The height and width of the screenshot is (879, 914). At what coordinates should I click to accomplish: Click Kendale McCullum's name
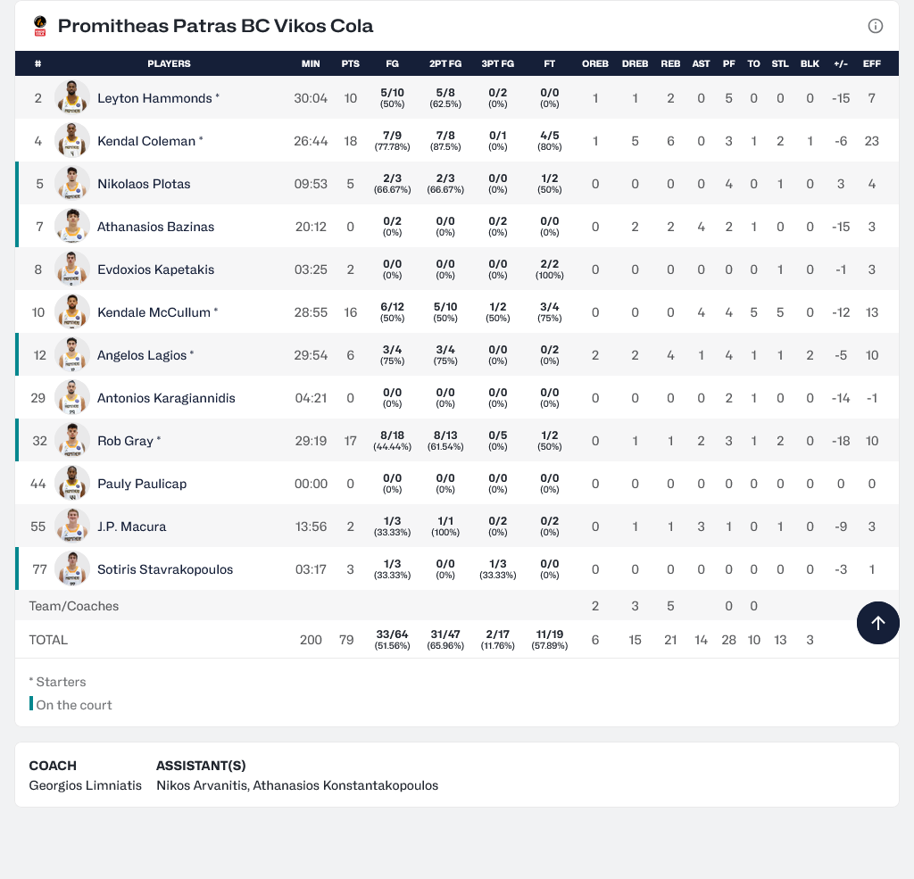[x=154, y=312]
